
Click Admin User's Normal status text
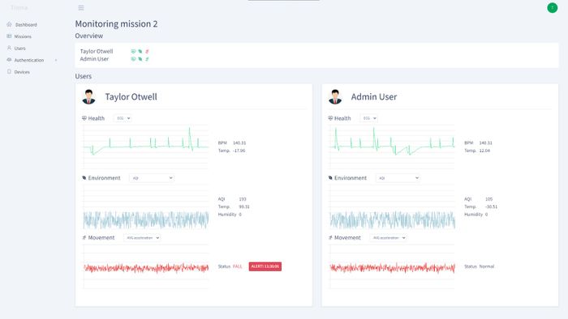pyautogui.click(x=487, y=266)
